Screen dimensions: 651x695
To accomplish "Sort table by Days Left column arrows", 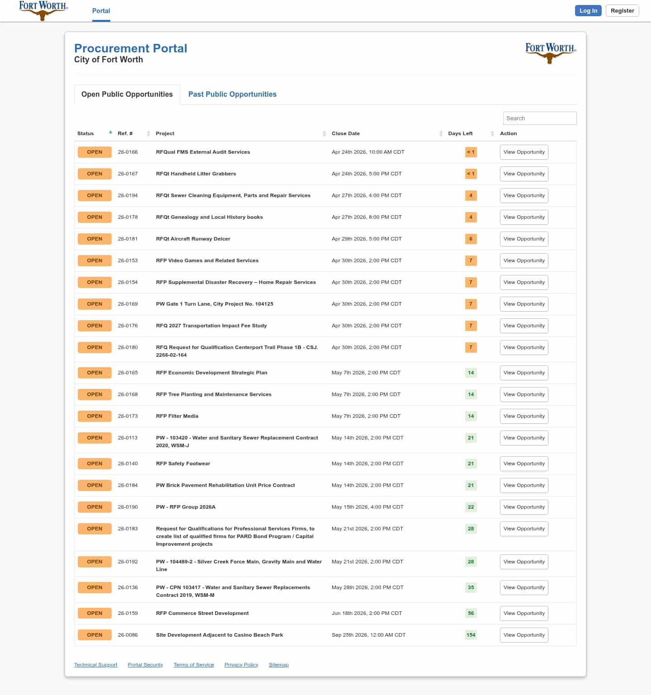I will click(492, 133).
